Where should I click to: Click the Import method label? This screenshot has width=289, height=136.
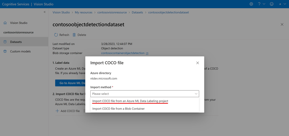pos(101,87)
